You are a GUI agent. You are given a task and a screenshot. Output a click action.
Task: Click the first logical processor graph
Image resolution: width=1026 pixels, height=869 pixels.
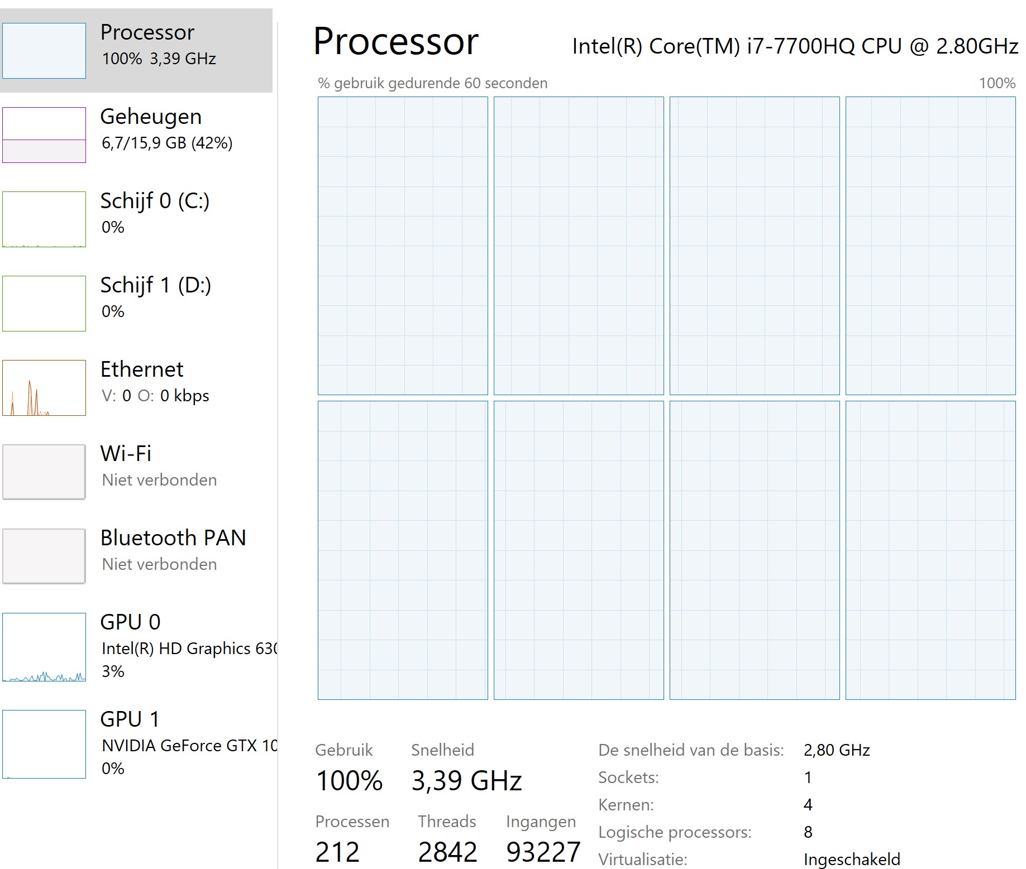(402, 246)
